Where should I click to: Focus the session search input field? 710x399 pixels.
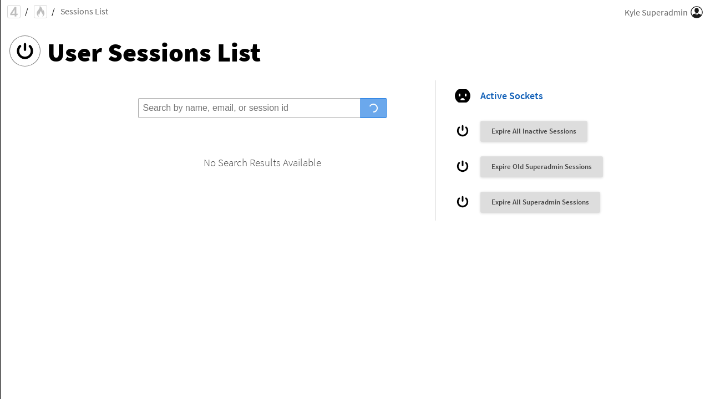point(249,108)
